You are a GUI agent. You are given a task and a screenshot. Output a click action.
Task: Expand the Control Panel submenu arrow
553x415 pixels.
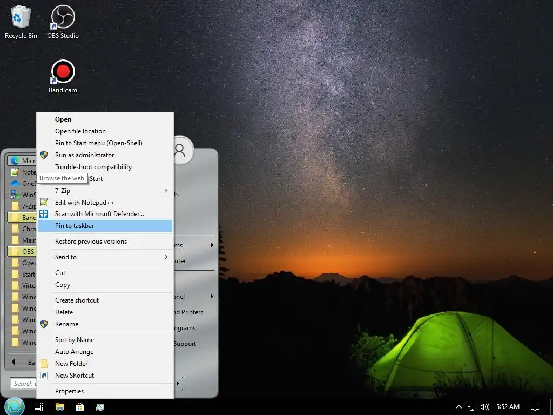tap(212, 297)
